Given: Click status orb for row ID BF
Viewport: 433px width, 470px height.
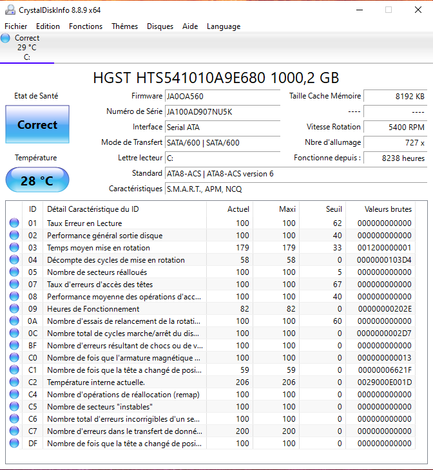Looking at the screenshot, I should coord(14,345).
